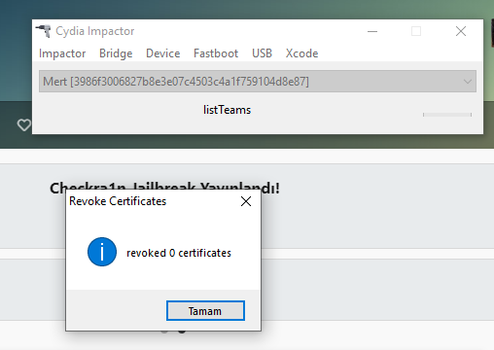Viewport: 494px width, 350px height.
Task: Expand the Mert device dropdown arrow
Action: [468, 82]
